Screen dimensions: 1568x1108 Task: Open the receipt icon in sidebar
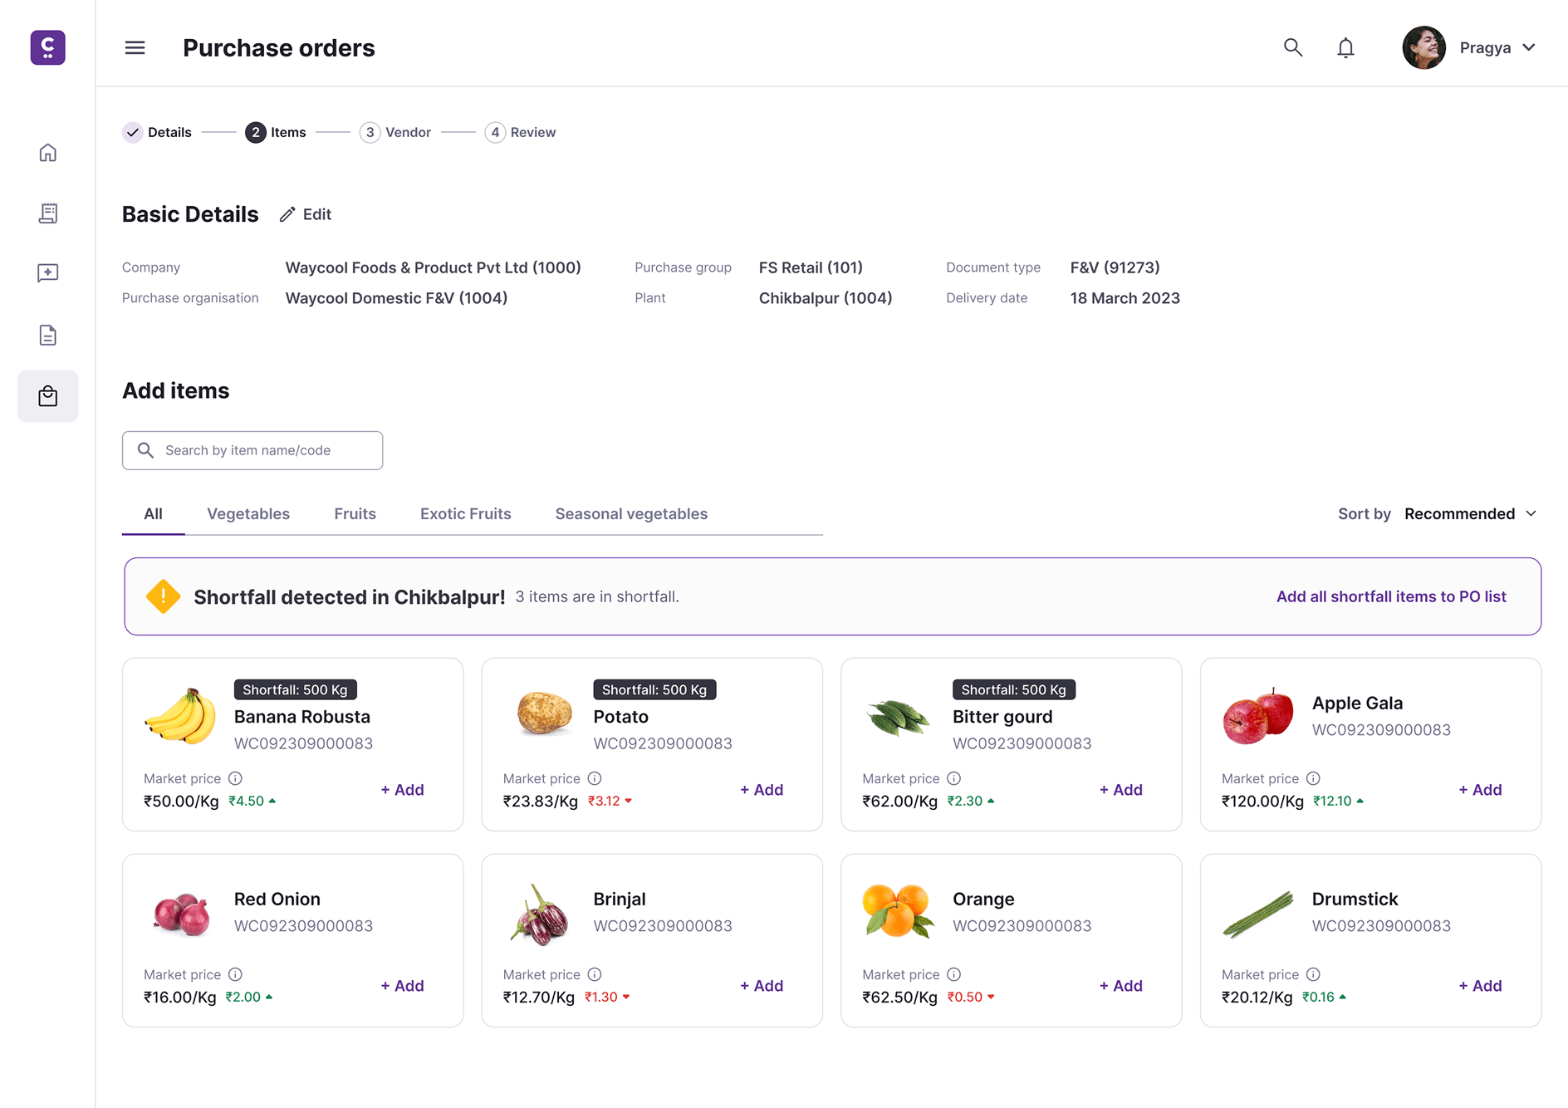pyautogui.click(x=48, y=213)
